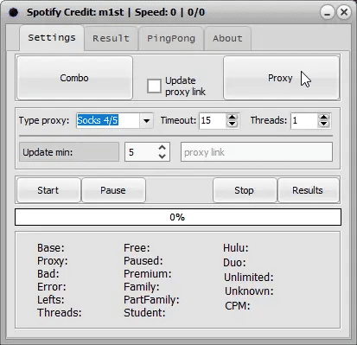Image resolution: width=357 pixels, height=345 pixels.
Task: Lower Update min value using down chevron
Action: coord(163,157)
